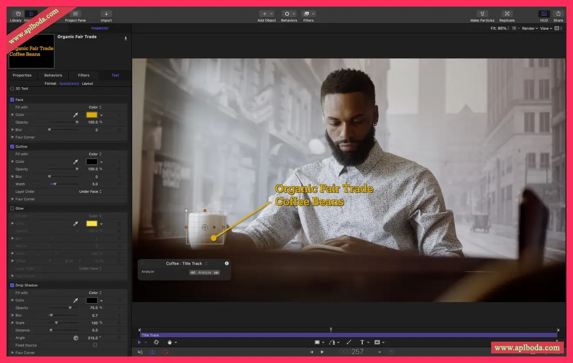Viewport: 573px width, 363px height.
Task: Pick a Face color with the eyedropper
Action: click(76, 114)
